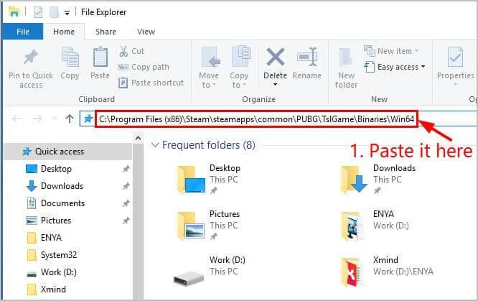This screenshot has width=478, height=301.
Task: Click the title bar new folder quick-access icon
Action: click(54, 12)
